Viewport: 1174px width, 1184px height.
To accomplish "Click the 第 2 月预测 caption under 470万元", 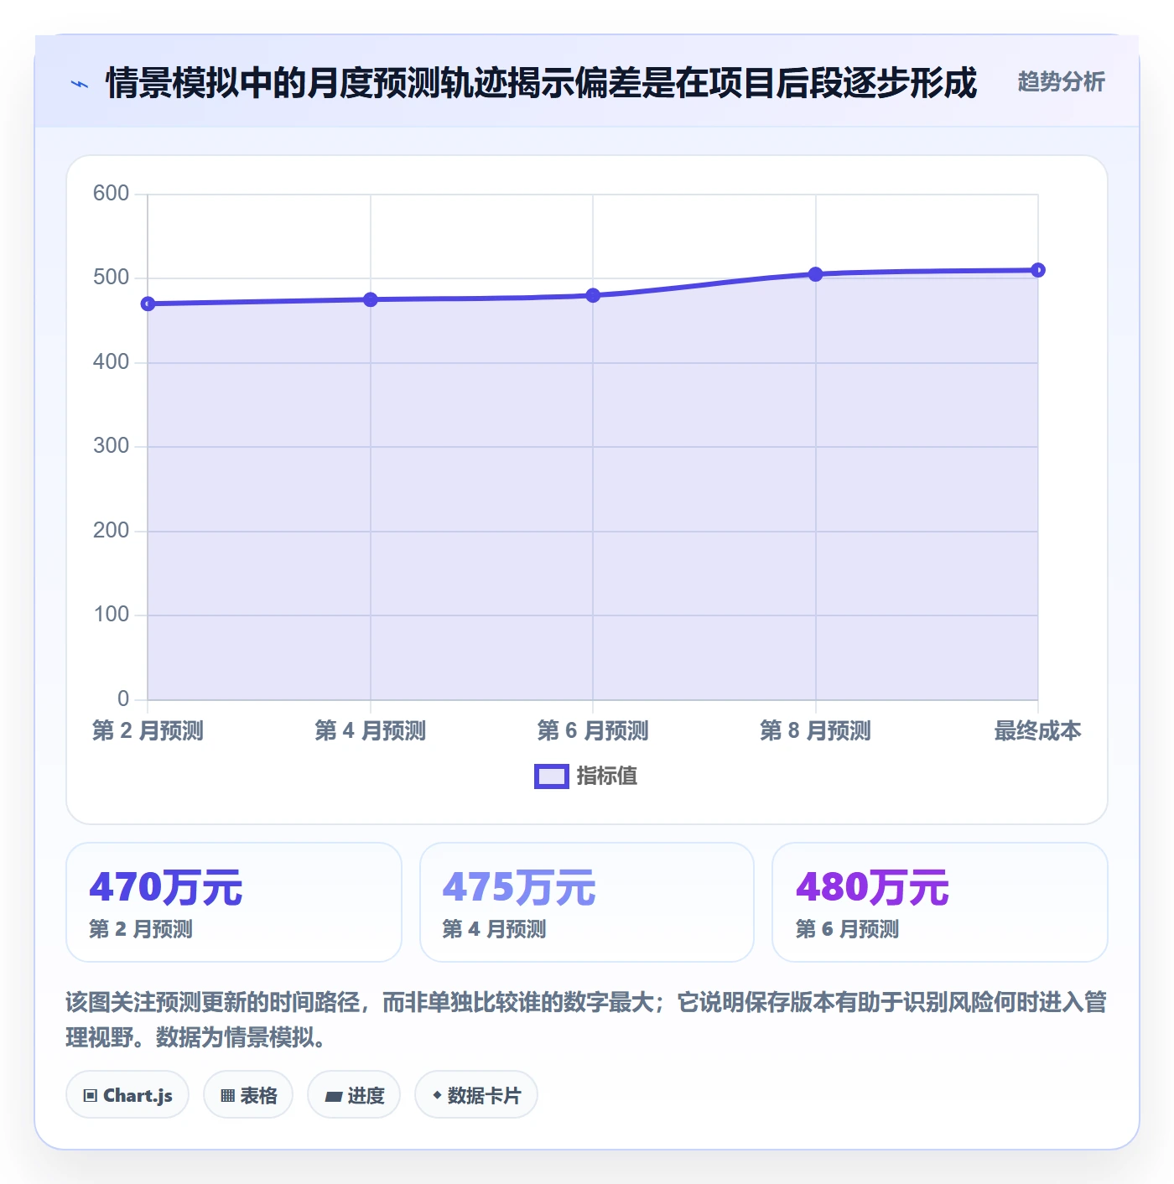I will 141,929.
